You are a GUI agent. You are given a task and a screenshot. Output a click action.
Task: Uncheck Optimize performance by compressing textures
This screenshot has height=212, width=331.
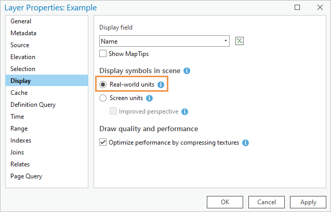[103, 143]
